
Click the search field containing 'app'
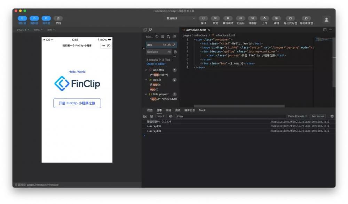(x=161, y=45)
